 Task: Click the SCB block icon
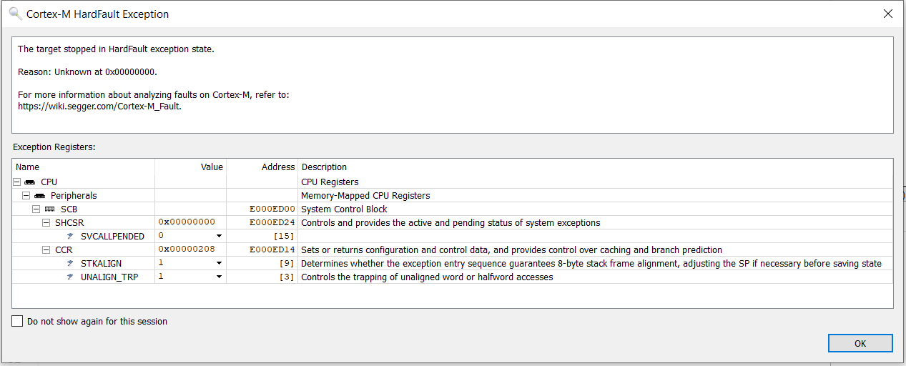pos(50,209)
